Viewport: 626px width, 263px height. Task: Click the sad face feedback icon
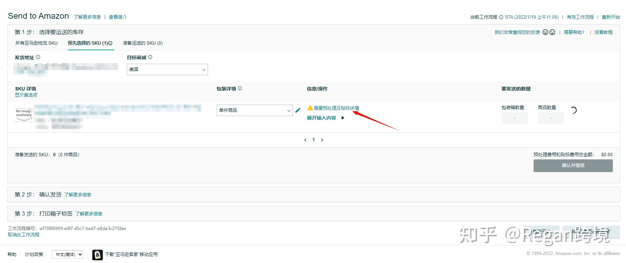point(552,32)
